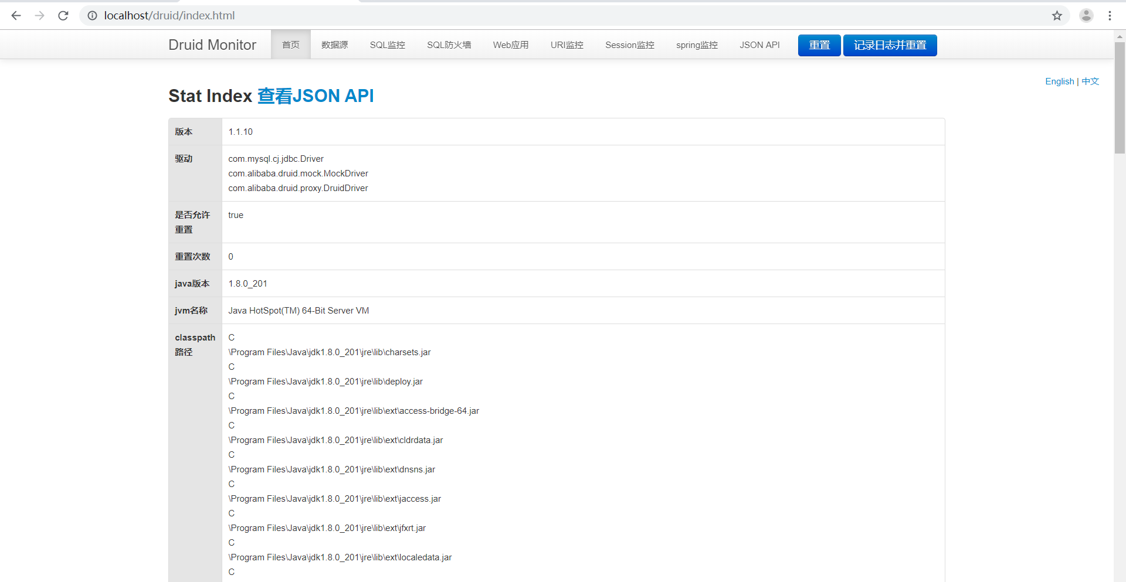Click the dnsns.jar classpath entry
The height and width of the screenshot is (582, 1126).
coord(332,469)
